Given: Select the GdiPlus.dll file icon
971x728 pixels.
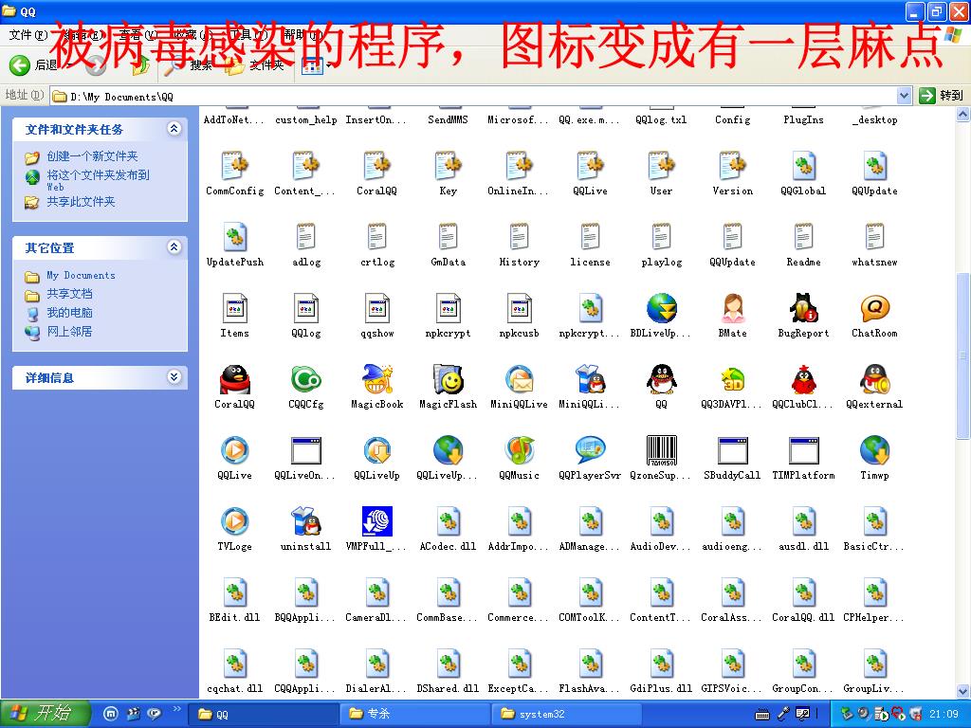Looking at the screenshot, I should click(x=661, y=664).
